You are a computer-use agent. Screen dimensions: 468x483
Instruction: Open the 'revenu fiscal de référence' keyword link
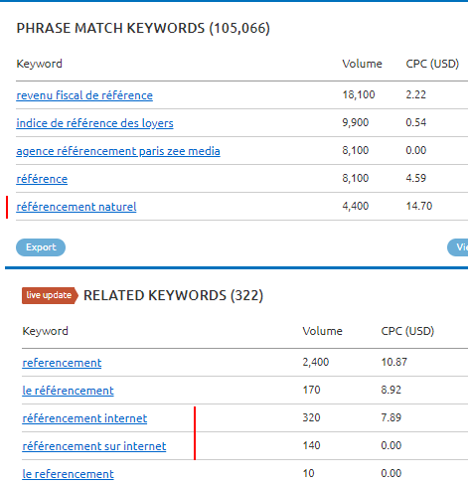84,95
